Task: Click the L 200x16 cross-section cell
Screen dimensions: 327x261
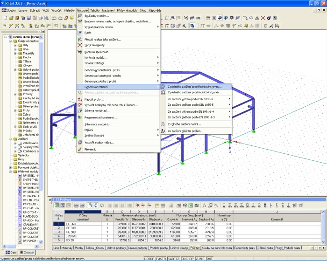Action: pos(83,236)
